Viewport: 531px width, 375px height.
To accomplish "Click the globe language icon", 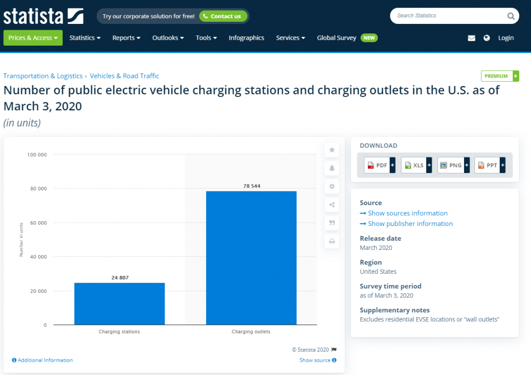I will pyautogui.click(x=486, y=38).
